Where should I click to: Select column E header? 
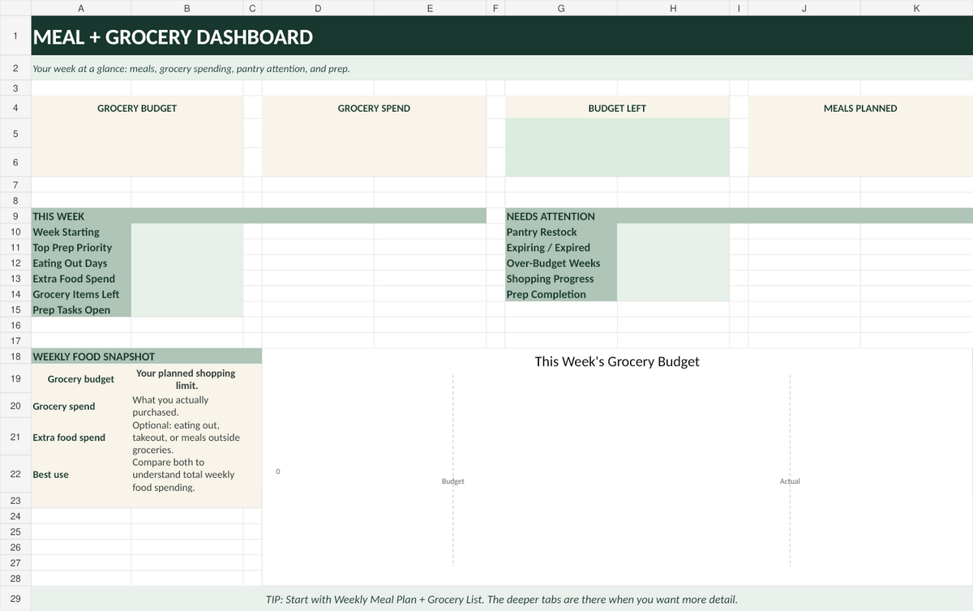coord(430,8)
